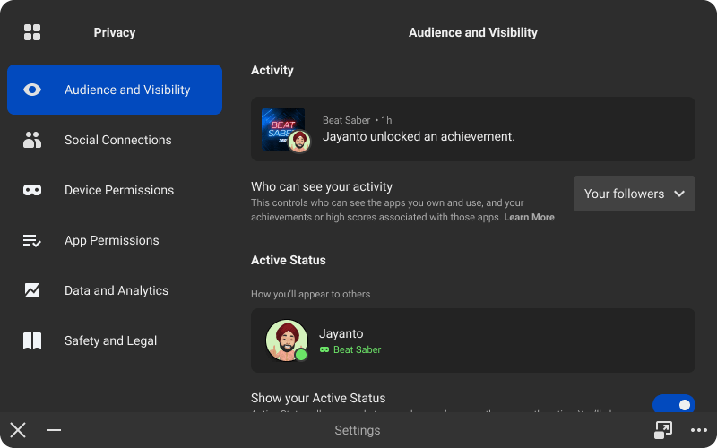Open the Your followers dropdown
Screen dimensions: 717x448
pos(635,194)
